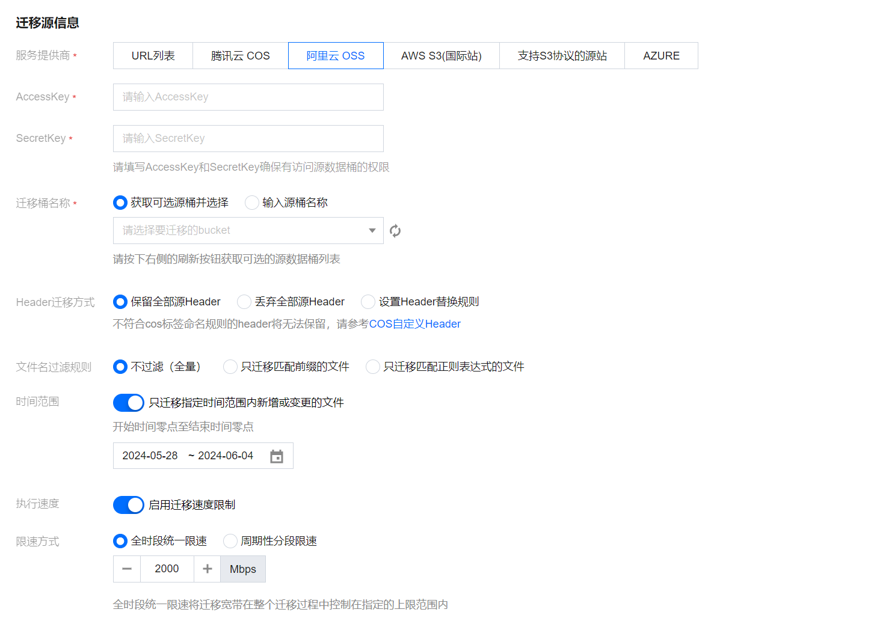Image resolution: width=877 pixels, height=630 pixels.
Task: Increase speed limit with plus button
Action: 208,569
